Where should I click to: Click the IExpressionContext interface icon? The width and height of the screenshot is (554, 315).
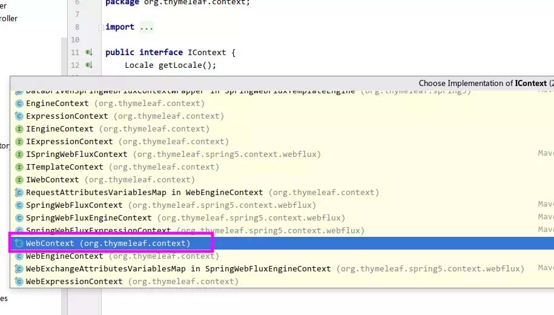[x=19, y=142]
